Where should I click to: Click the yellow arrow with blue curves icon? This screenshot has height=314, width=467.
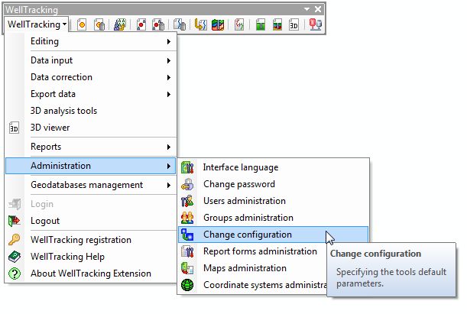click(200, 24)
